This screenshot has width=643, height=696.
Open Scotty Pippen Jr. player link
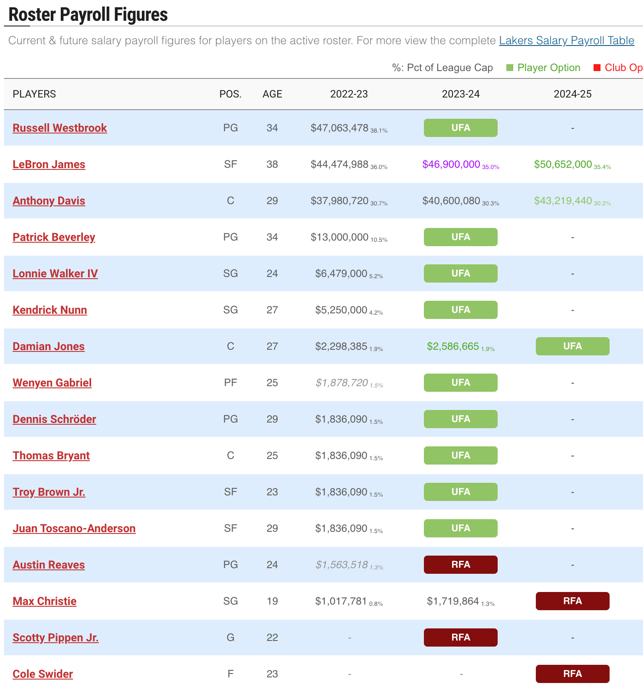[56, 637]
